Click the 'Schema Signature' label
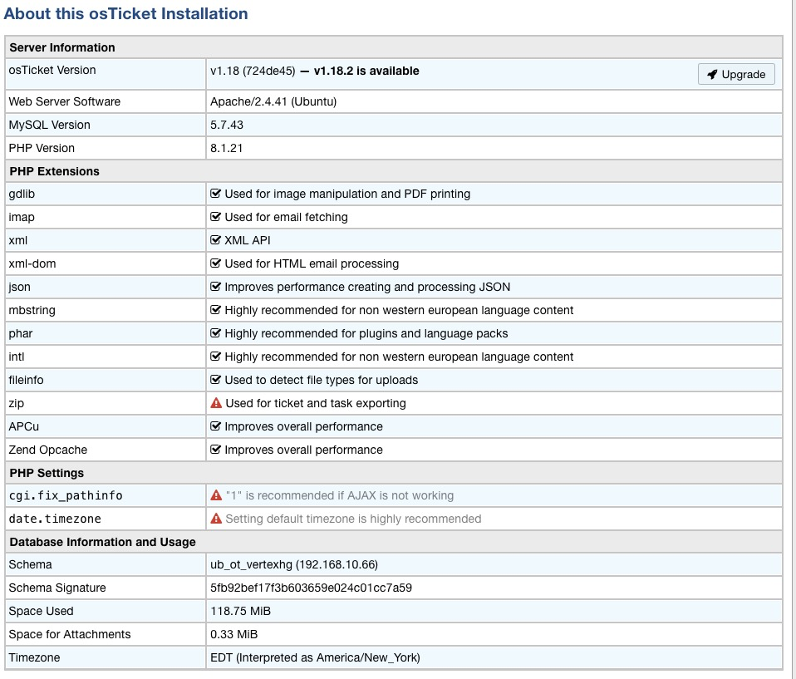 pos(57,588)
